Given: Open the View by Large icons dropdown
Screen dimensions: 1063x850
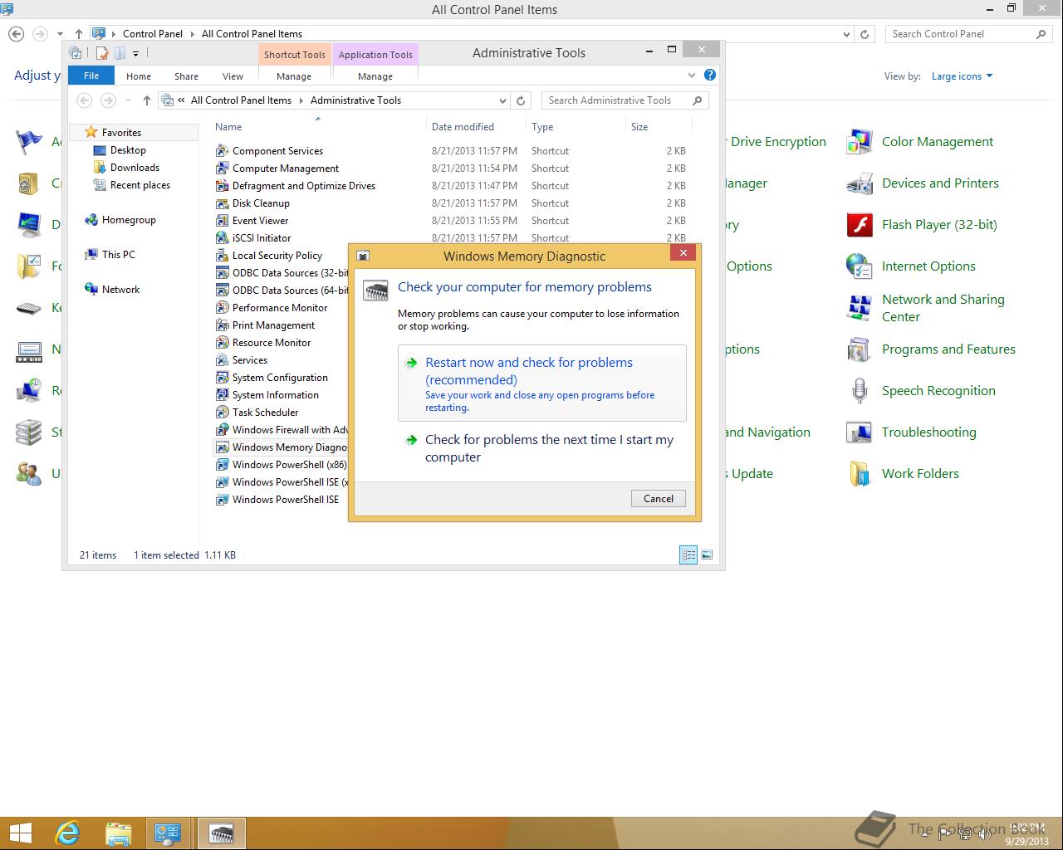Looking at the screenshot, I should [x=962, y=76].
